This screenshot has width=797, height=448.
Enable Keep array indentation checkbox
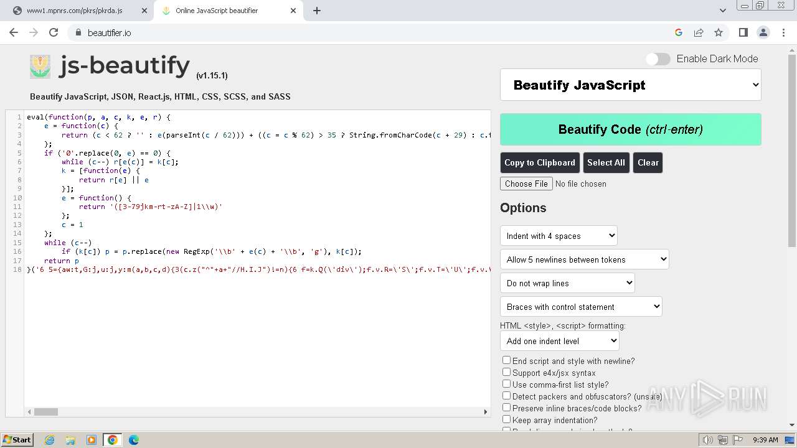506,419
